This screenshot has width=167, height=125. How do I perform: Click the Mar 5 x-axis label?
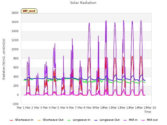point(55,108)
